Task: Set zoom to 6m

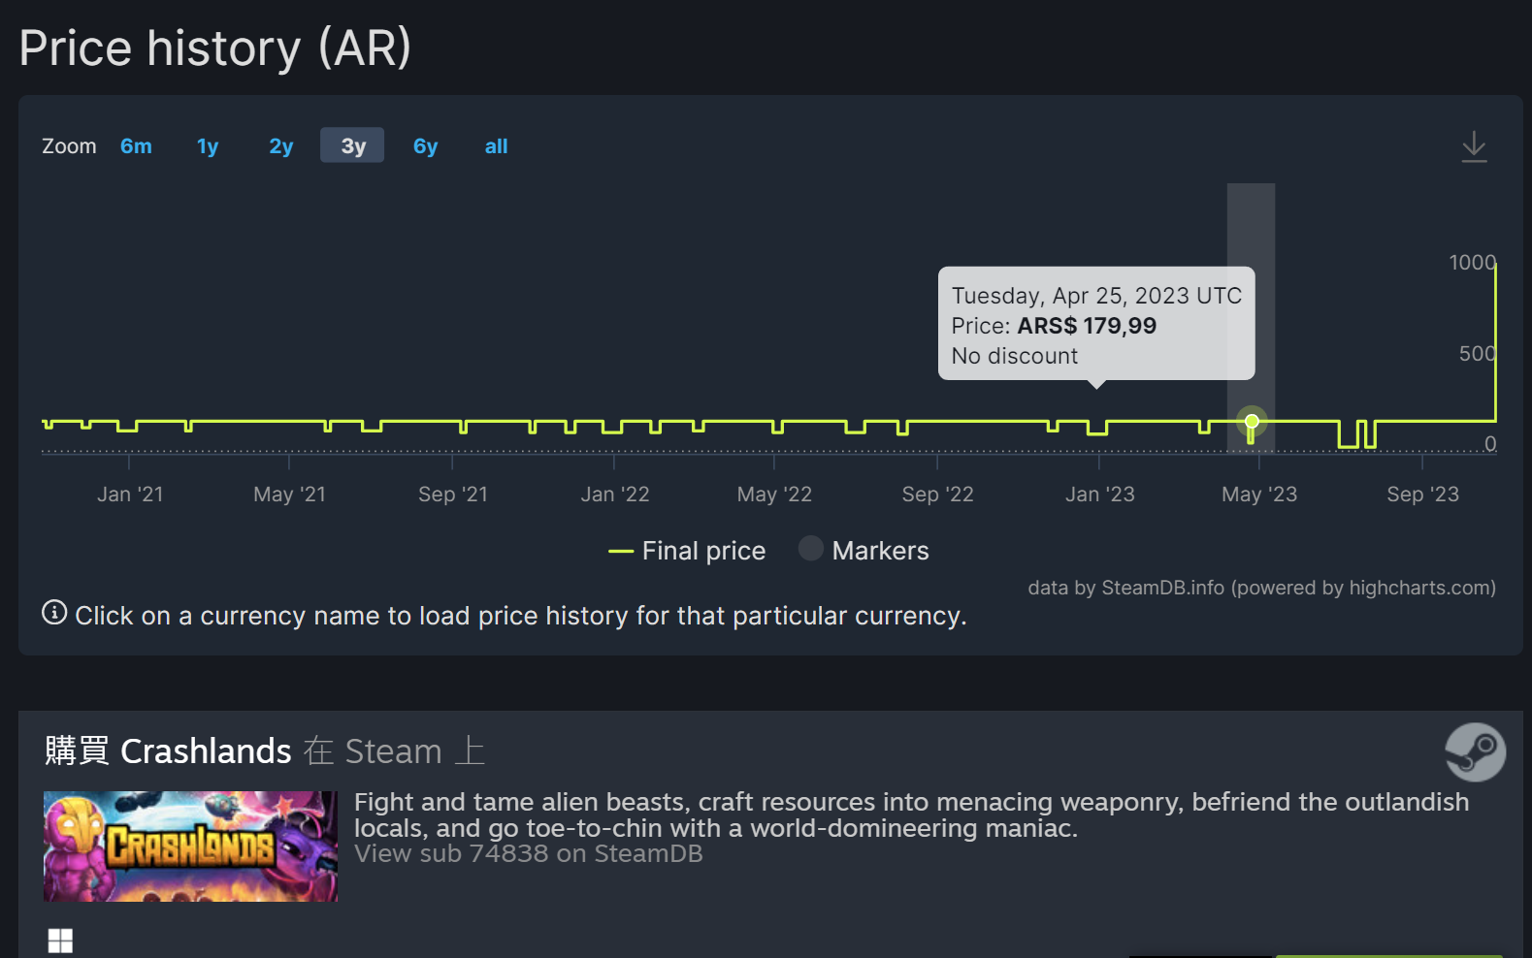Action: click(136, 145)
